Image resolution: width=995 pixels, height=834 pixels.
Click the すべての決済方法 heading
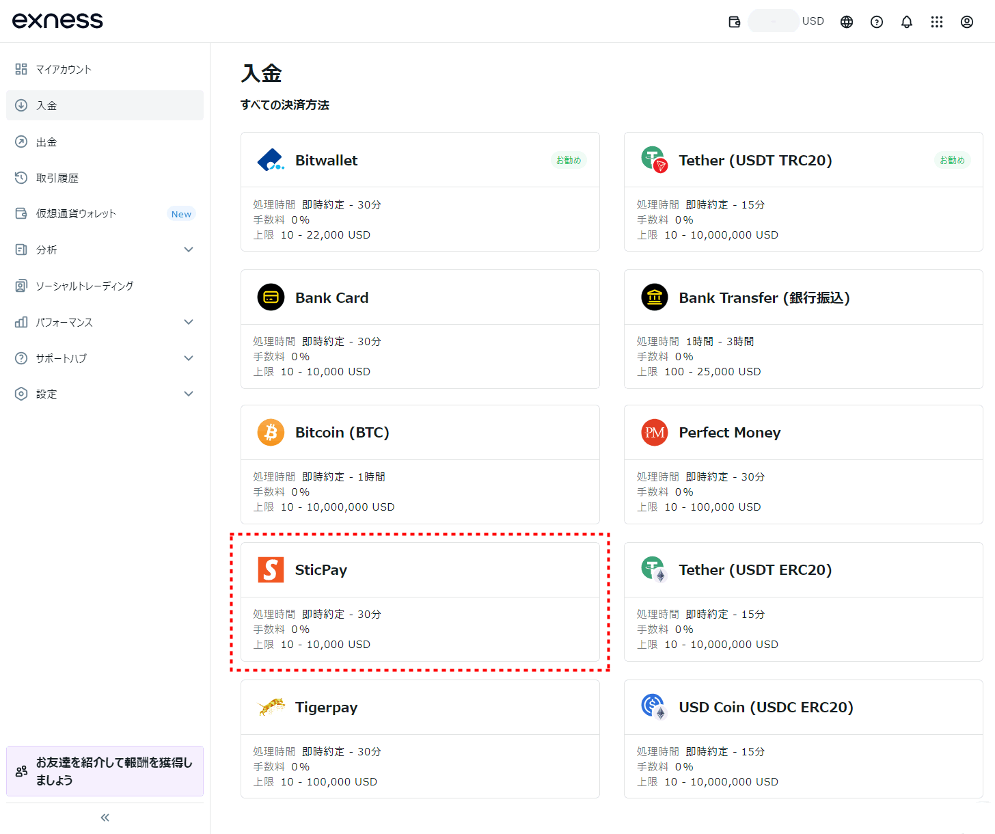coord(285,105)
